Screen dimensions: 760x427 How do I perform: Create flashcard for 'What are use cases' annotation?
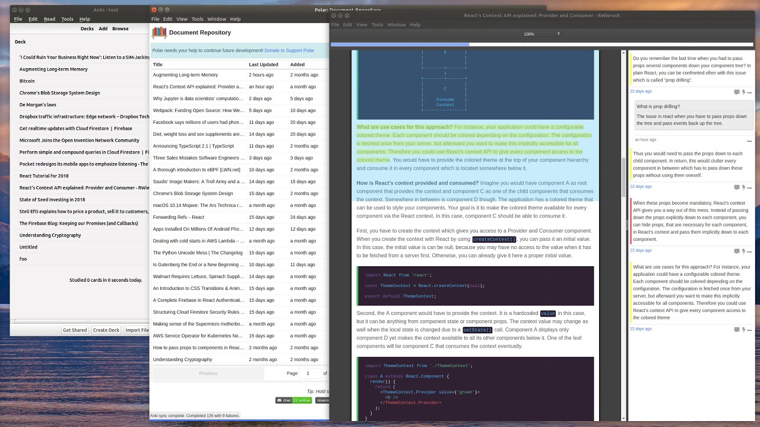pyautogui.click(x=743, y=330)
